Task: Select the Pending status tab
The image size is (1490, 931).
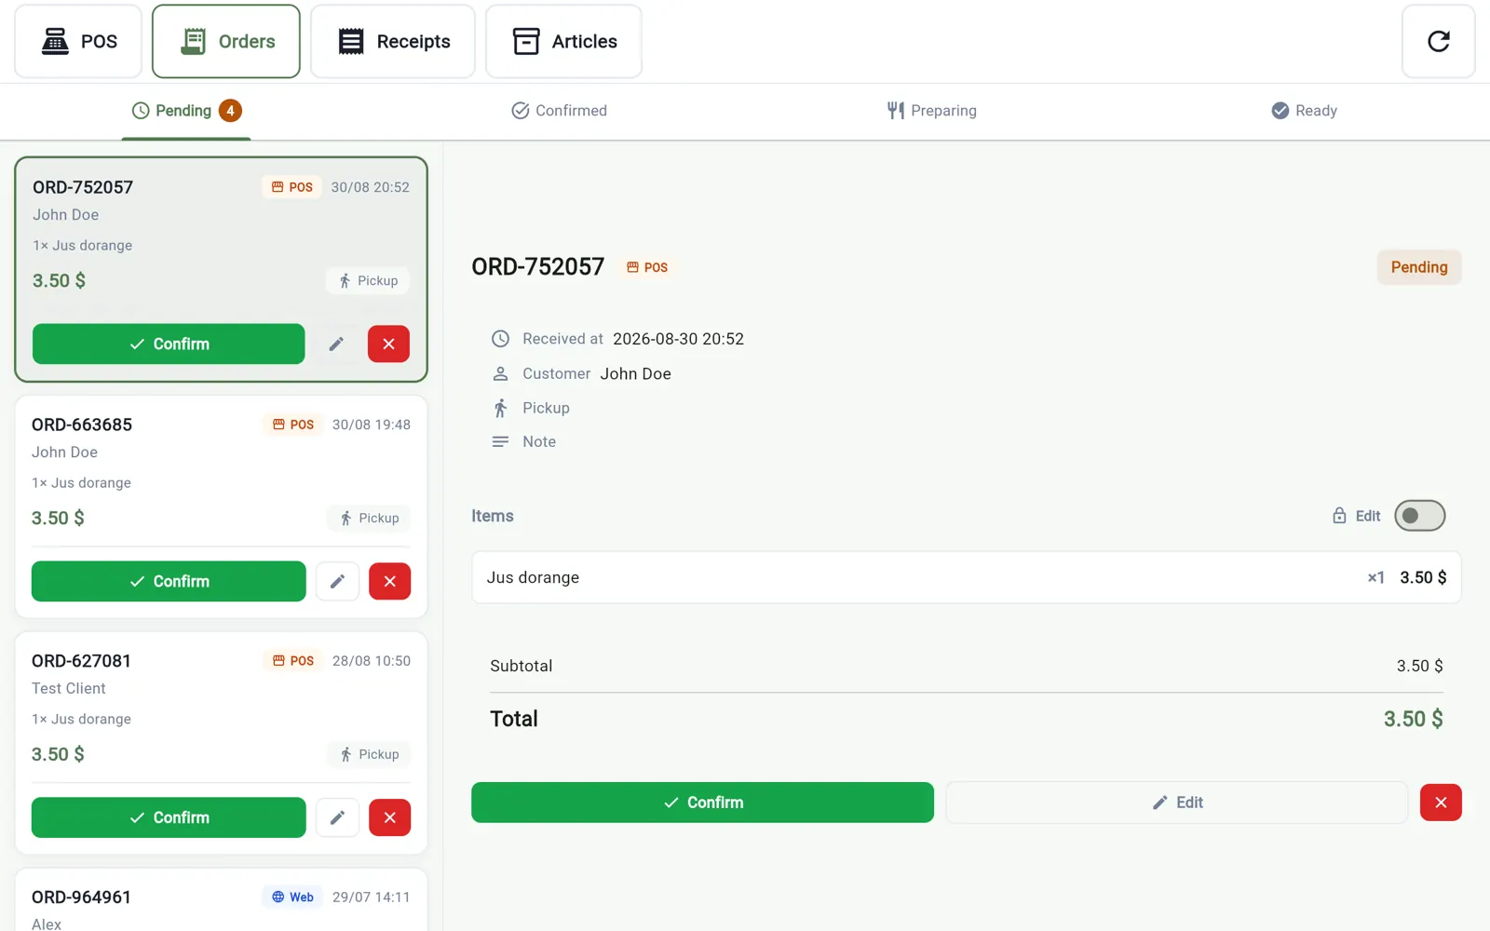Action: (x=186, y=111)
